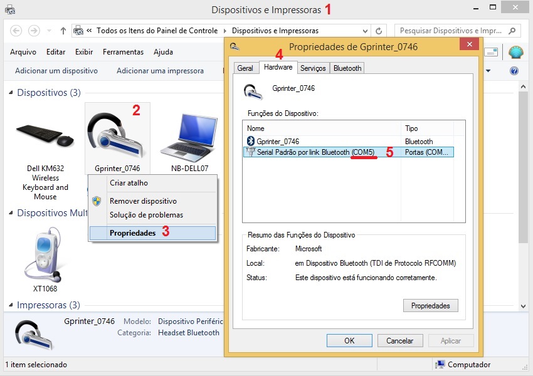The image size is (533, 376).
Task: Switch to the Bluetooth tab
Action: click(347, 68)
